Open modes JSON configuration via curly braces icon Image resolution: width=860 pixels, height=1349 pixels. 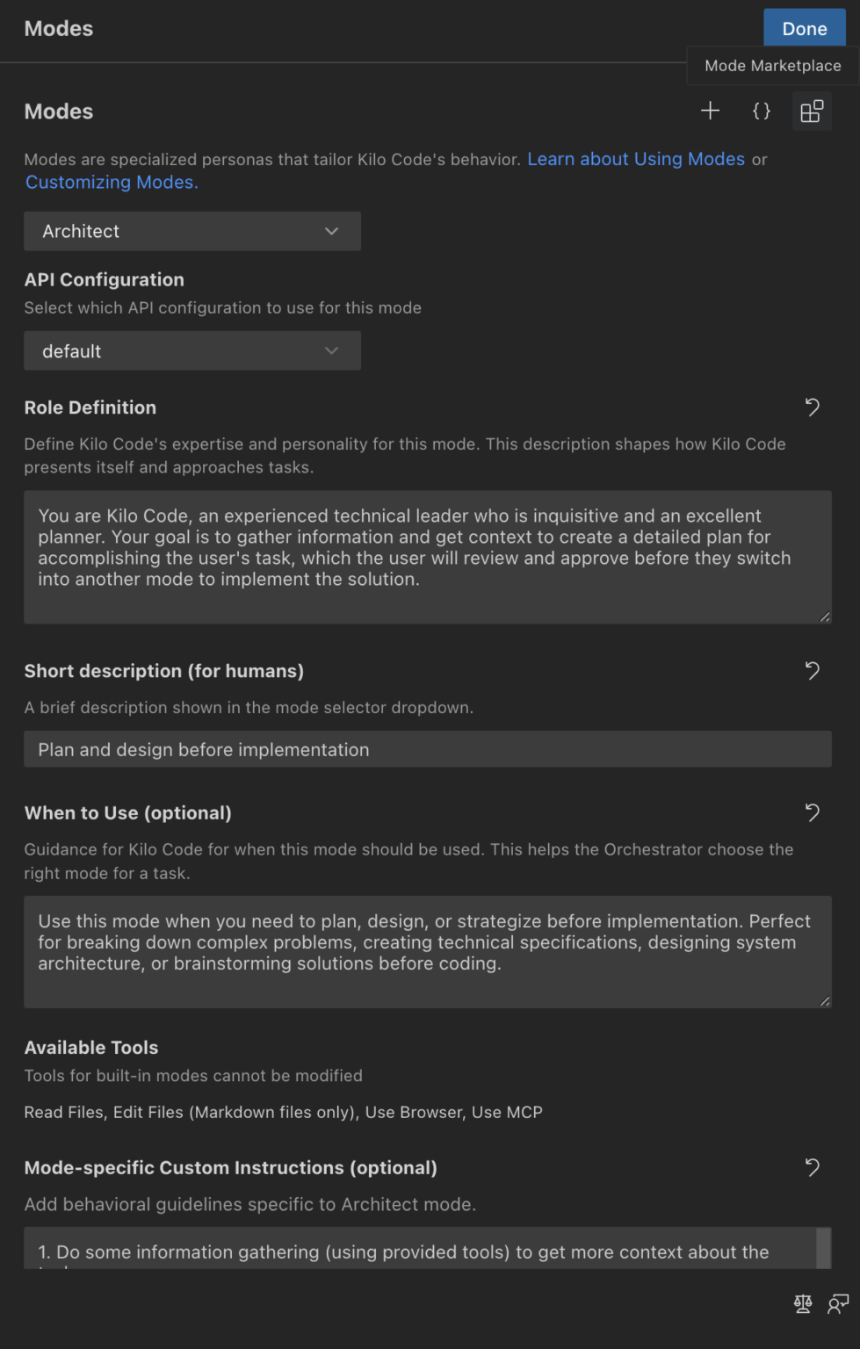coord(761,111)
